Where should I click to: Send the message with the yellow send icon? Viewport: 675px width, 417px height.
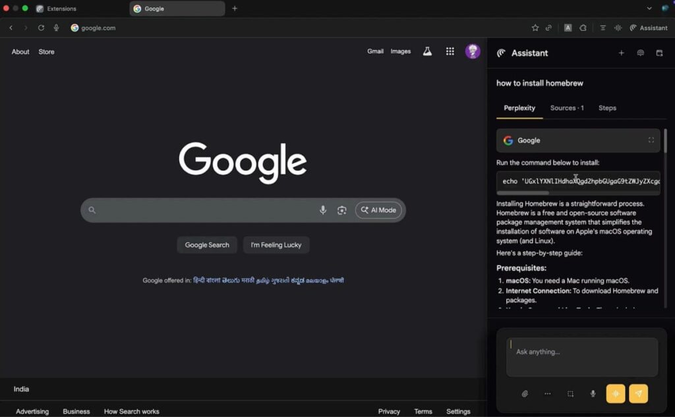coord(637,393)
